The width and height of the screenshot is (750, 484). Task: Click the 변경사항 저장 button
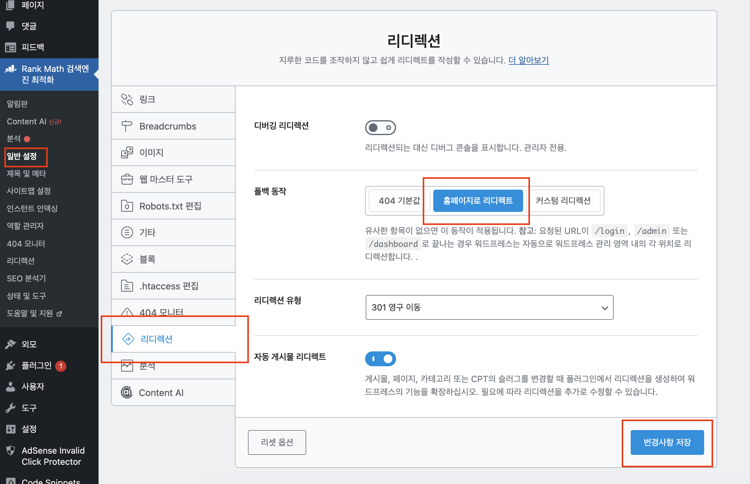pyautogui.click(x=667, y=442)
